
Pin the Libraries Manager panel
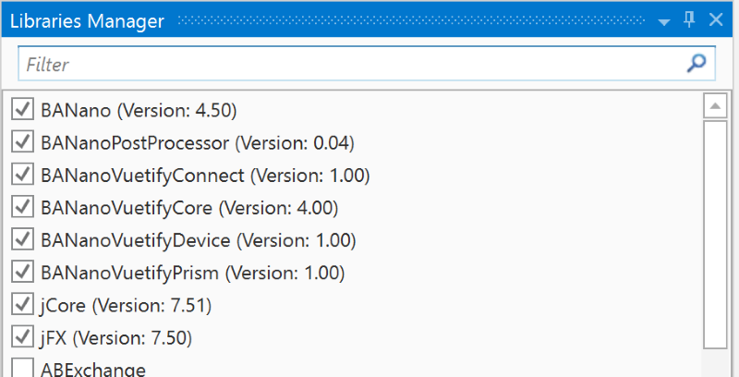[689, 20]
